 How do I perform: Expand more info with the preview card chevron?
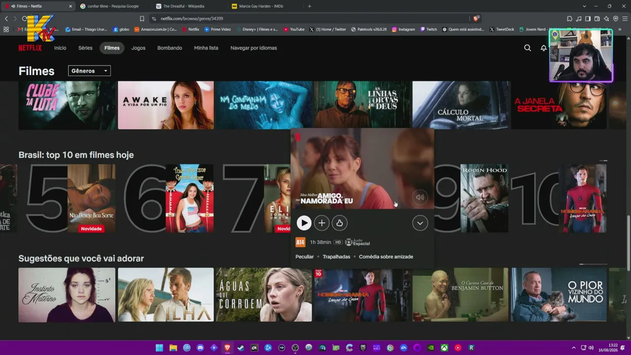click(420, 223)
